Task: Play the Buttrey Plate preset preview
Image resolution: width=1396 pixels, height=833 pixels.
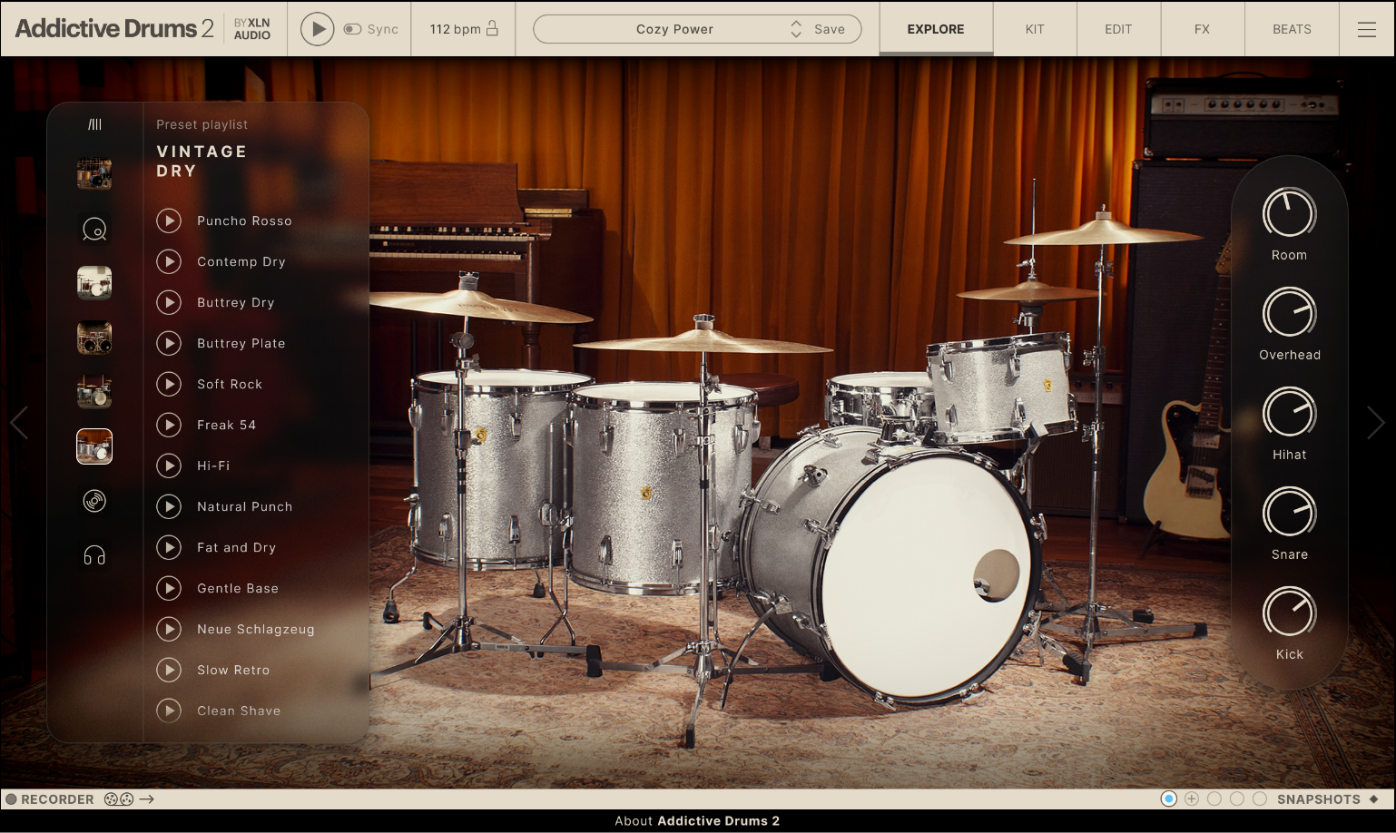Action: (x=169, y=343)
